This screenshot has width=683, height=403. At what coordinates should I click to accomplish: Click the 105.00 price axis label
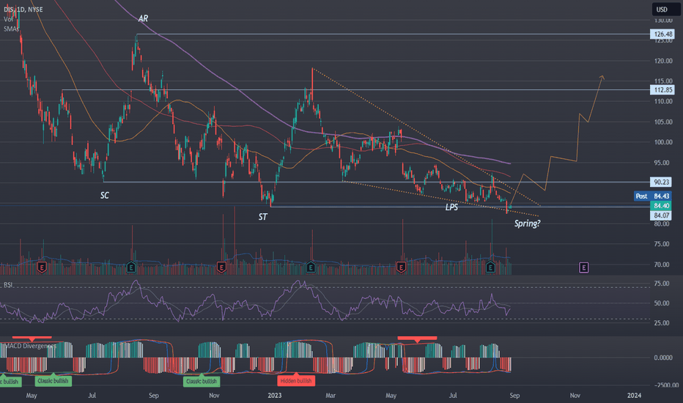pyautogui.click(x=663, y=122)
